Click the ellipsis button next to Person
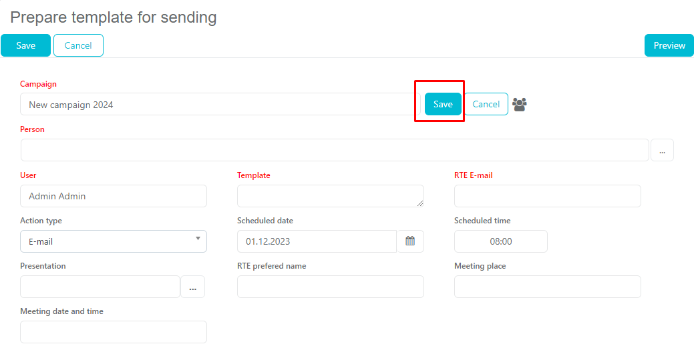 click(661, 151)
